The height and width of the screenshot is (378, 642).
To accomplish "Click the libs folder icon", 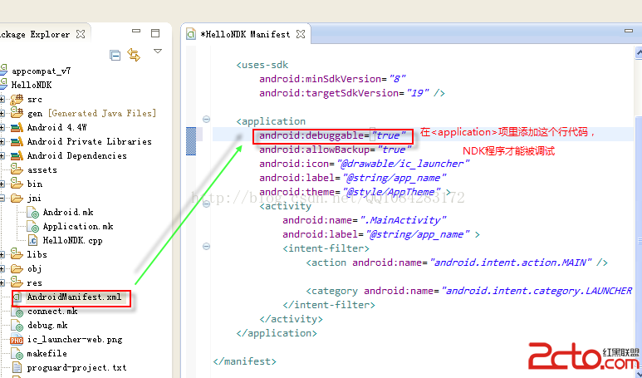I will click(x=17, y=254).
